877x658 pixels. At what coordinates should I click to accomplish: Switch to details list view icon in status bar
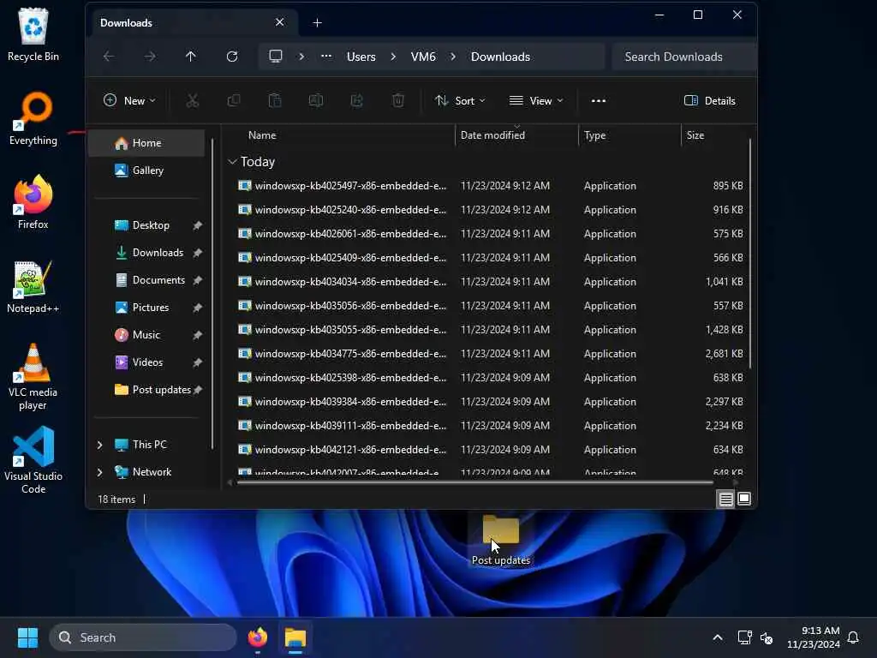coord(726,499)
